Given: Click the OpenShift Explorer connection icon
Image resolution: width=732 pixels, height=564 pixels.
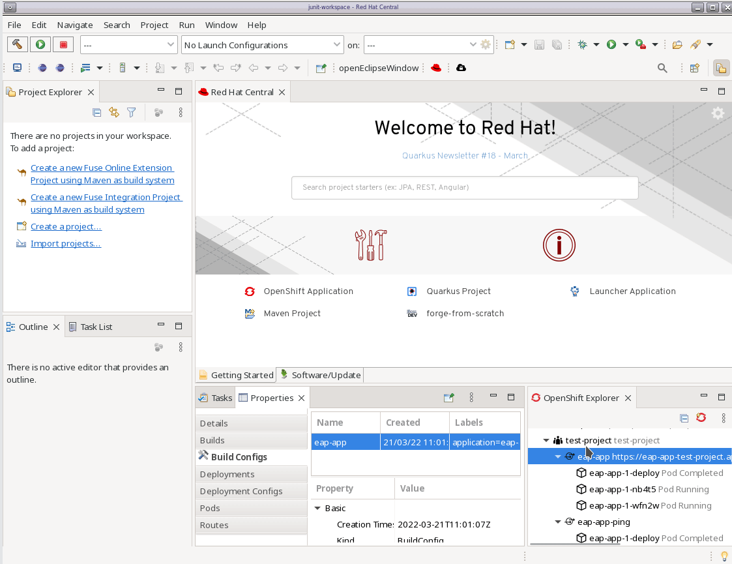Looking at the screenshot, I should 701,418.
